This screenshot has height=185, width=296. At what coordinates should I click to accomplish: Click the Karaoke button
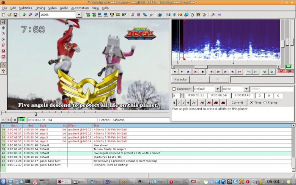[x=180, y=79]
